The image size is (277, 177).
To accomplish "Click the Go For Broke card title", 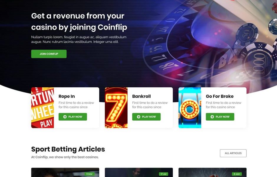I will pos(220,96).
